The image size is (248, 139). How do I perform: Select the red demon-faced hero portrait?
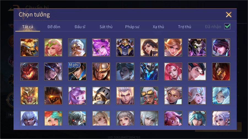29,71
